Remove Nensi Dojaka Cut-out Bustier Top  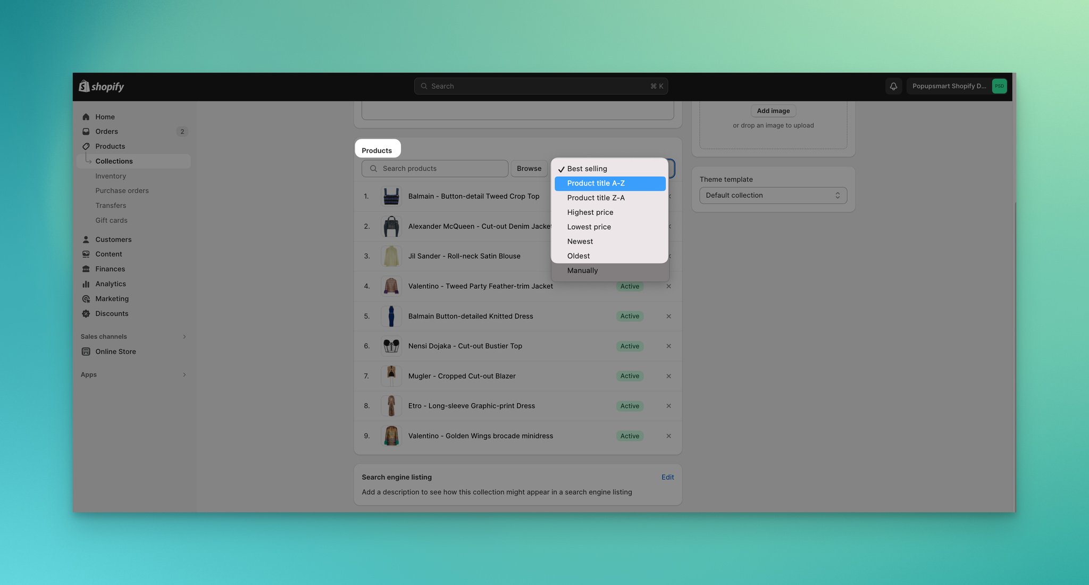point(668,346)
